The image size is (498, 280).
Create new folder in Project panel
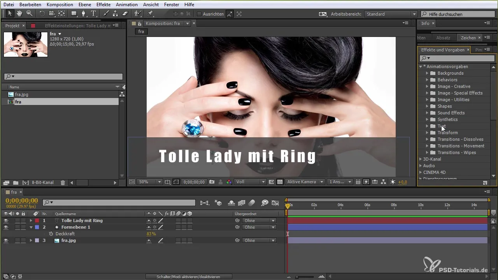16,182
